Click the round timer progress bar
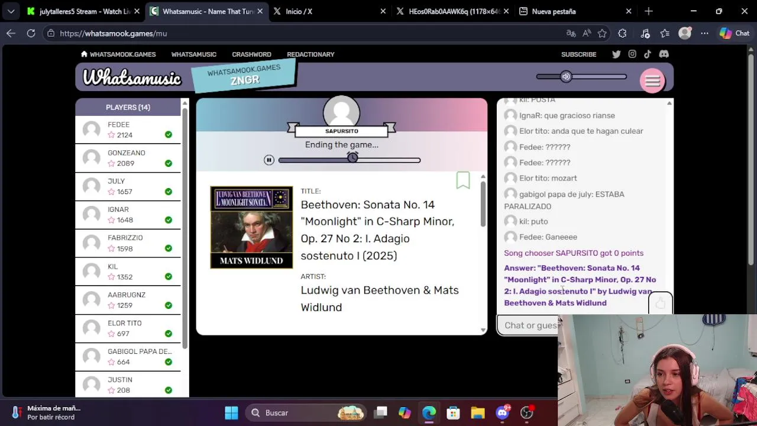The image size is (757, 426). 349,160
